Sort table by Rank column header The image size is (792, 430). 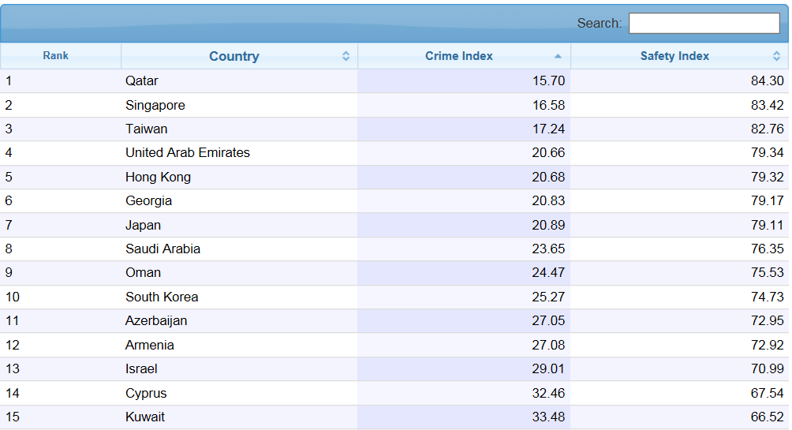[55, 56]
